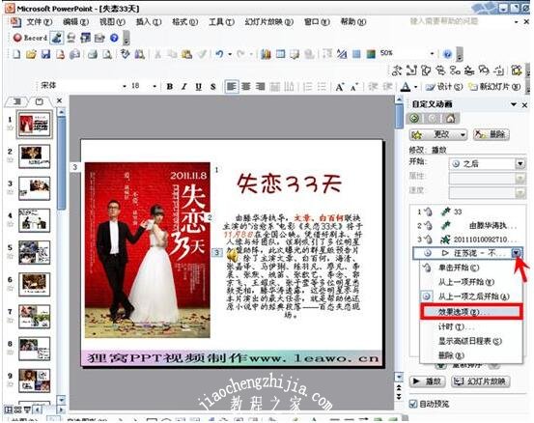Open the 幻灯片放映 menu

269,22
